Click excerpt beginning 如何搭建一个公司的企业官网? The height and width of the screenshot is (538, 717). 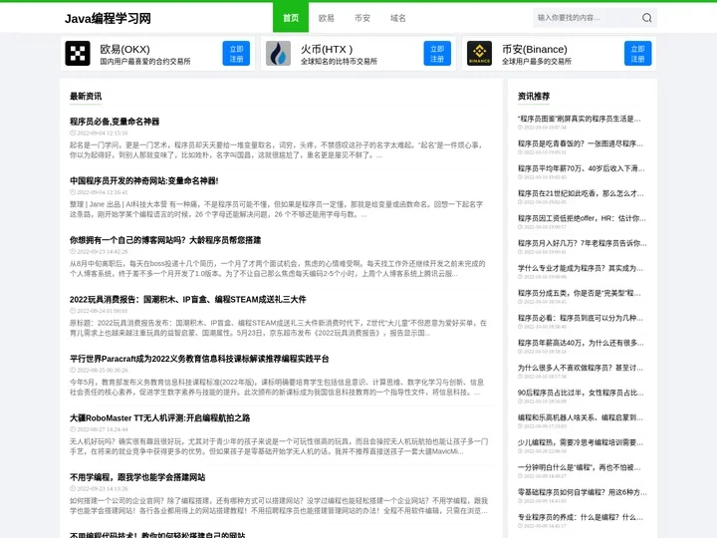pos(279,505)
